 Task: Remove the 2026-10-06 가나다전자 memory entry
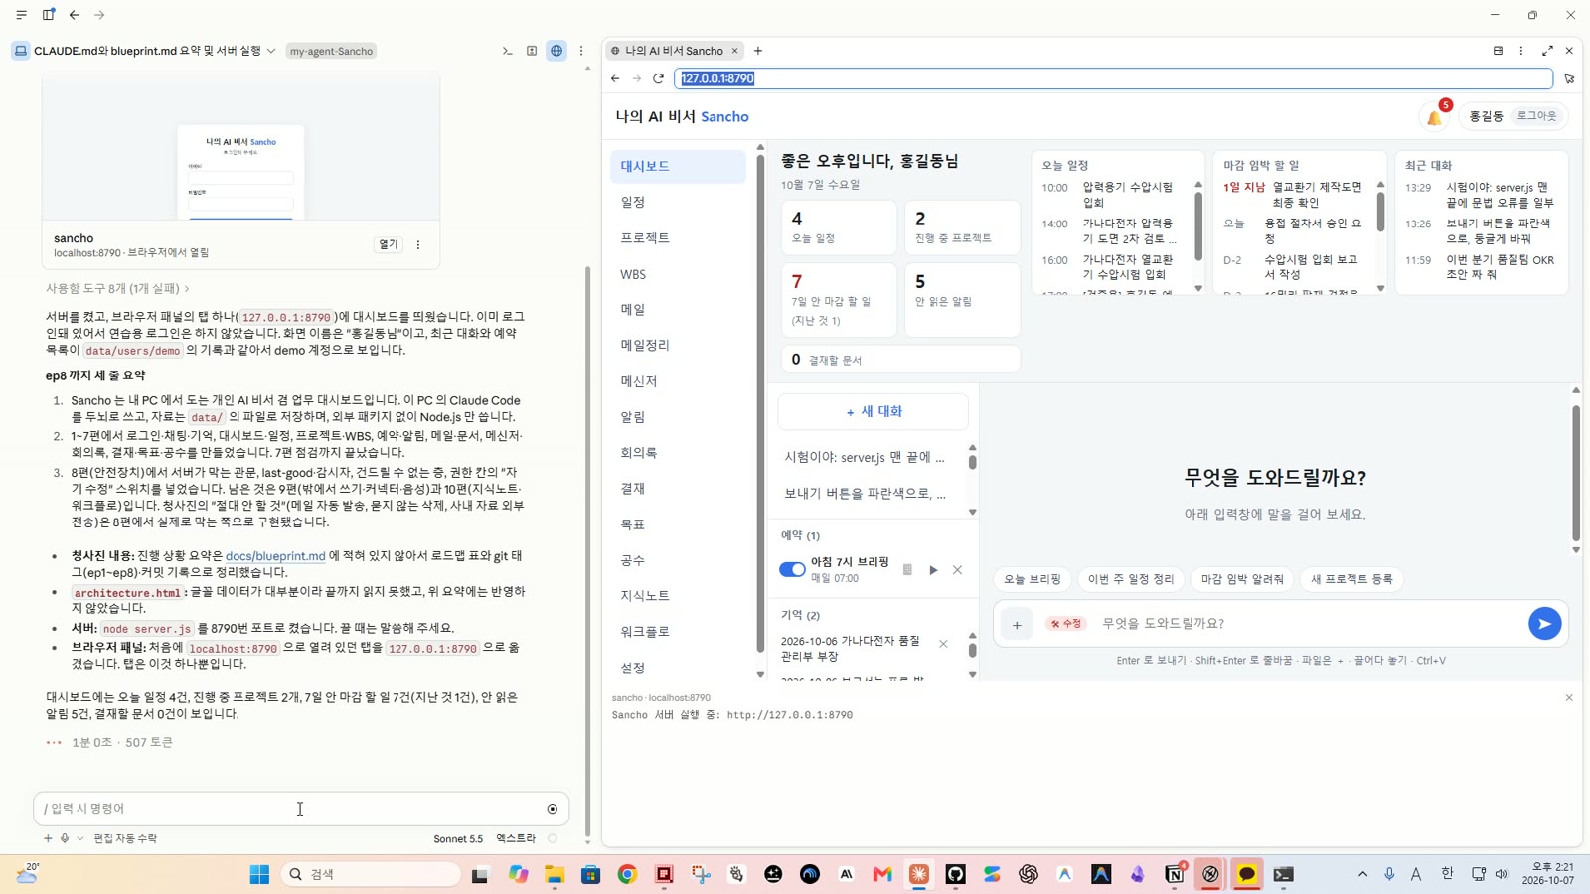tap(943, 644)
